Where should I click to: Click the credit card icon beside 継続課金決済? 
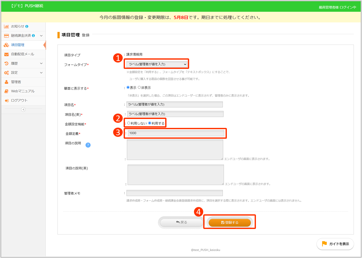click(x=6, y=35)
